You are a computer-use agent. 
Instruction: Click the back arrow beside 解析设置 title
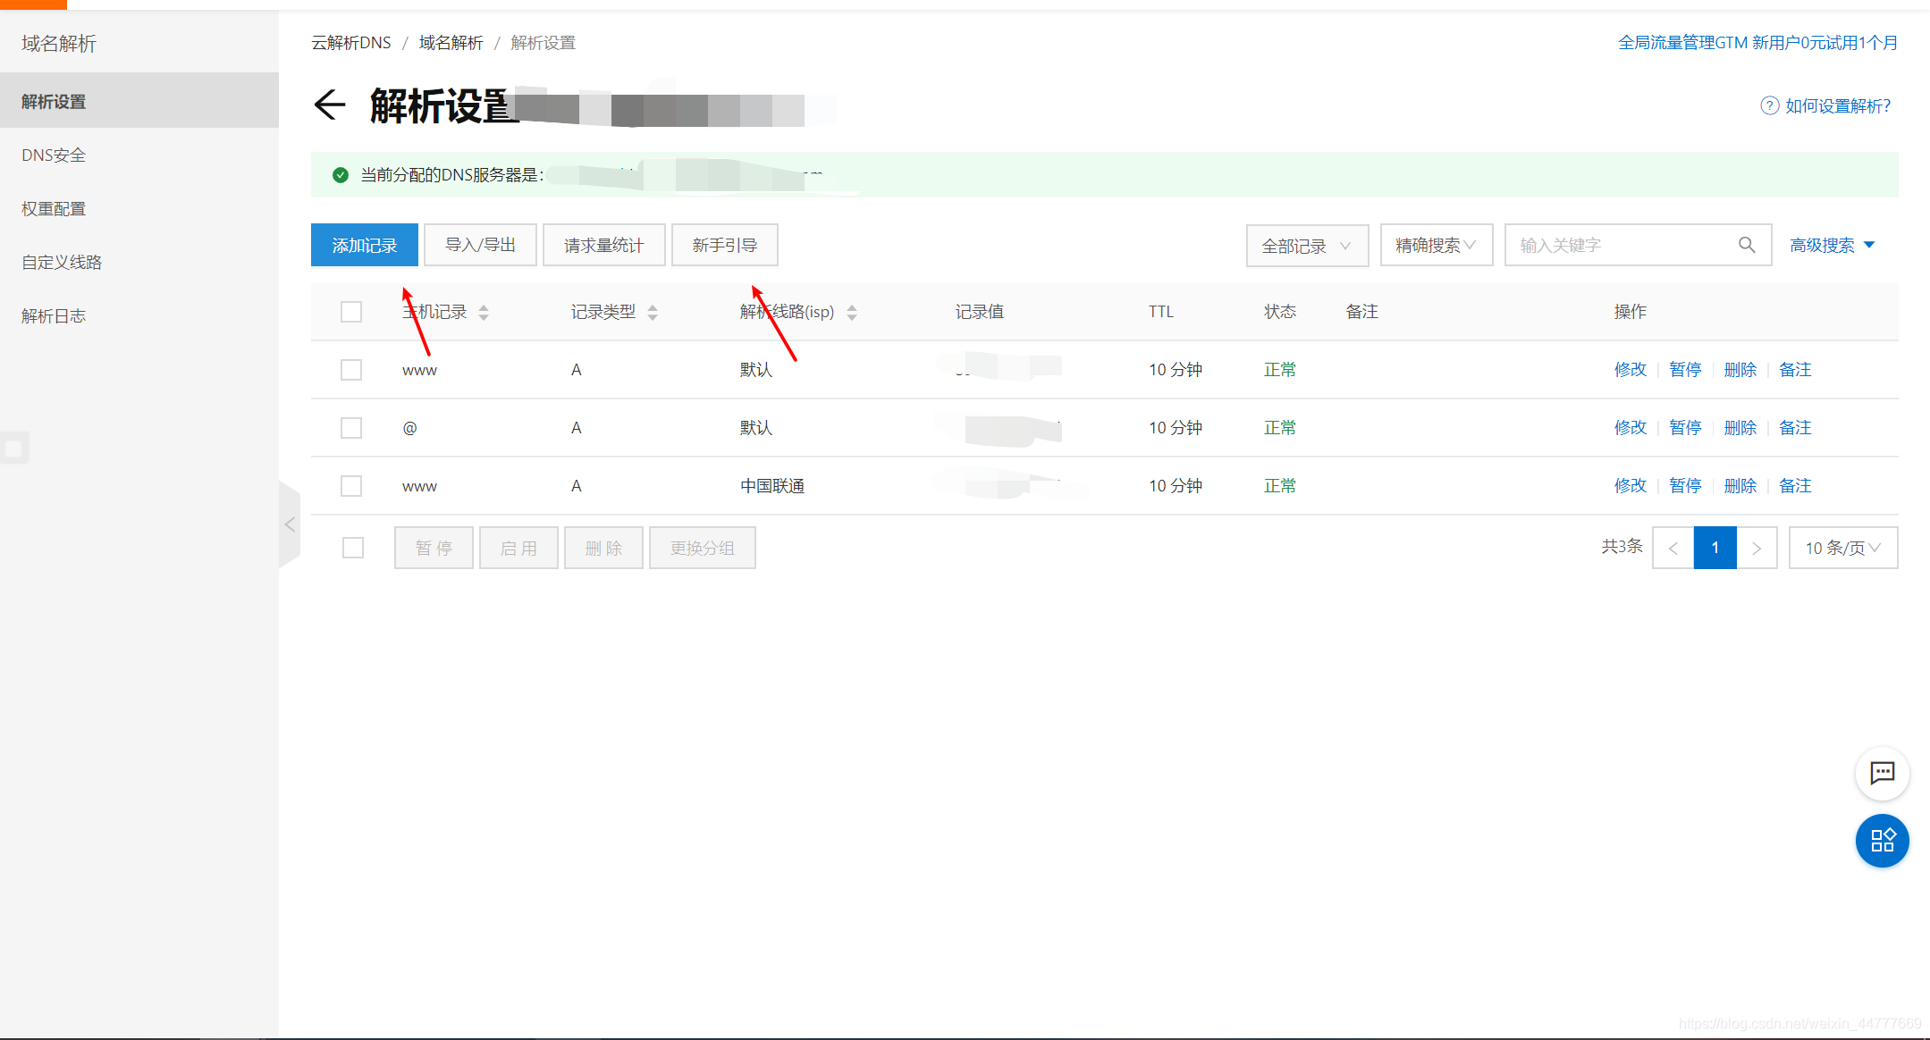pos(330,105)
